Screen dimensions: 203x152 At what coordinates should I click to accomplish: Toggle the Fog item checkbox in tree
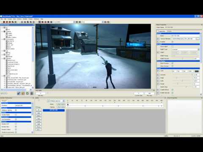click(x=7, y=53)
